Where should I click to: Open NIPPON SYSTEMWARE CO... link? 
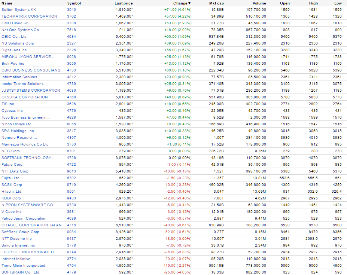click(x=29, y=205)
